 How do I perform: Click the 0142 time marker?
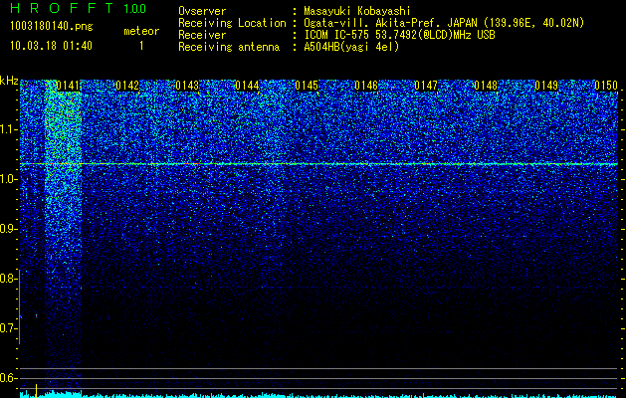pos(127,86)
